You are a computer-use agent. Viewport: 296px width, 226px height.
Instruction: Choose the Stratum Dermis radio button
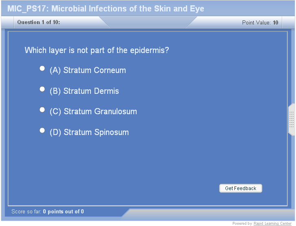point(42,89)
